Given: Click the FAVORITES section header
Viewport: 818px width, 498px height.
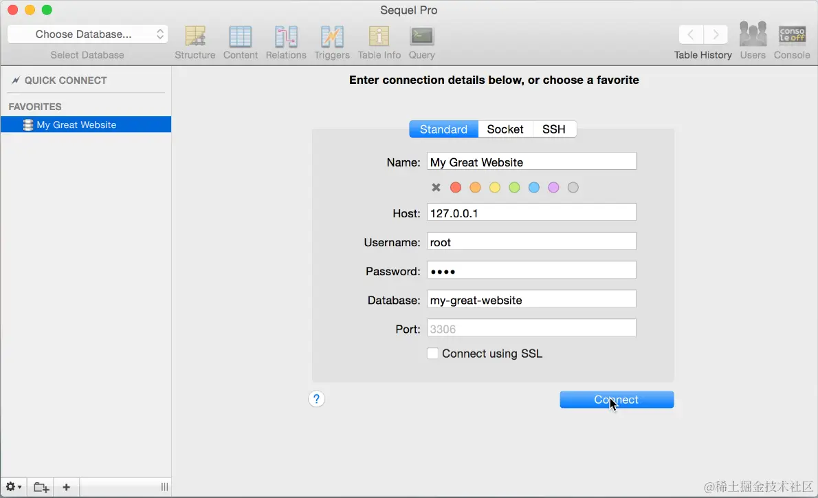Looking at the screenshot, I should (35, 107).
